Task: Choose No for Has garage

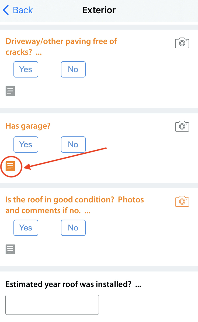Action: pos(73,145)
